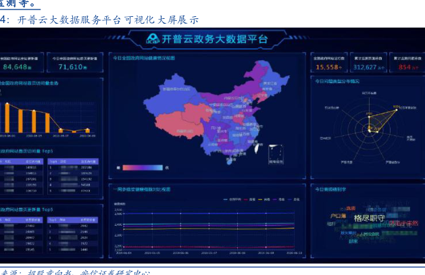Click the last data point on the orange trend line
The width and height of the screenshot is (425, 275).
coord(86,130)
